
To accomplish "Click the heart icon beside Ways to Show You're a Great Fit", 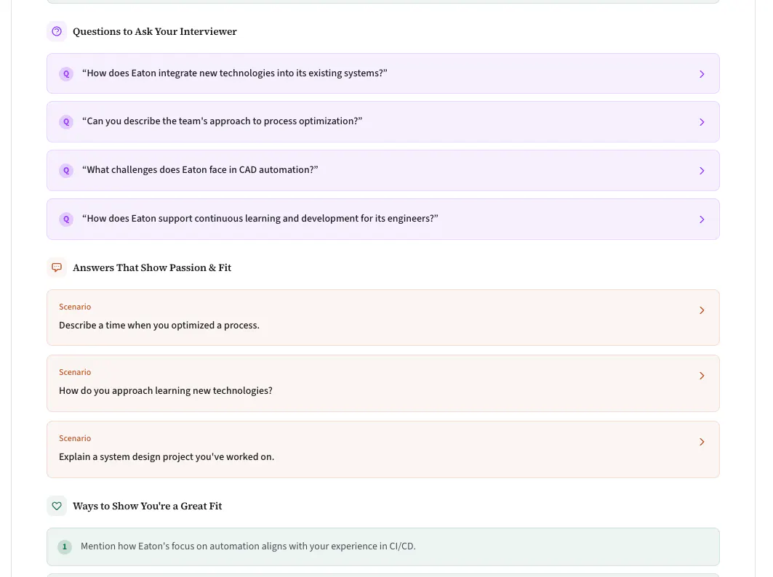I will click(x=57, y=506).
